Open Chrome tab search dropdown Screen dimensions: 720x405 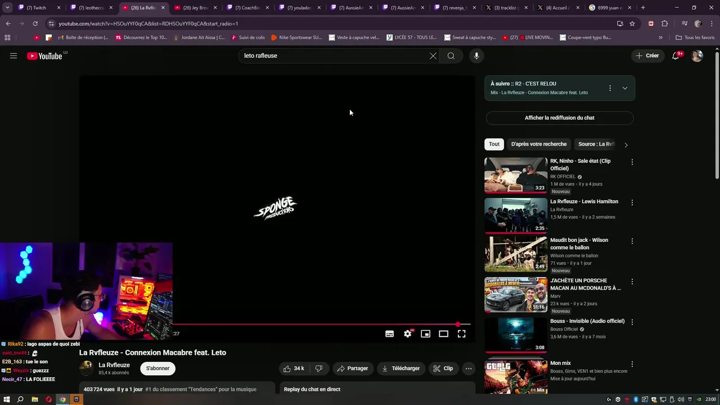[x=7, y=8]
